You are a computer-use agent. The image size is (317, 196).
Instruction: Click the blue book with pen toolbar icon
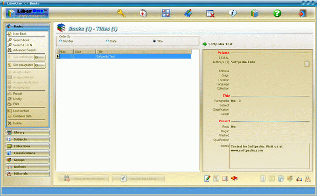tap(189, 13)
